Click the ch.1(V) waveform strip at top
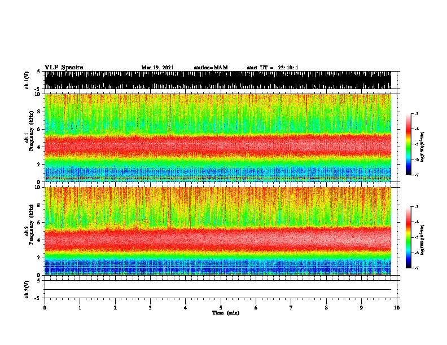 tap(218, 80)
